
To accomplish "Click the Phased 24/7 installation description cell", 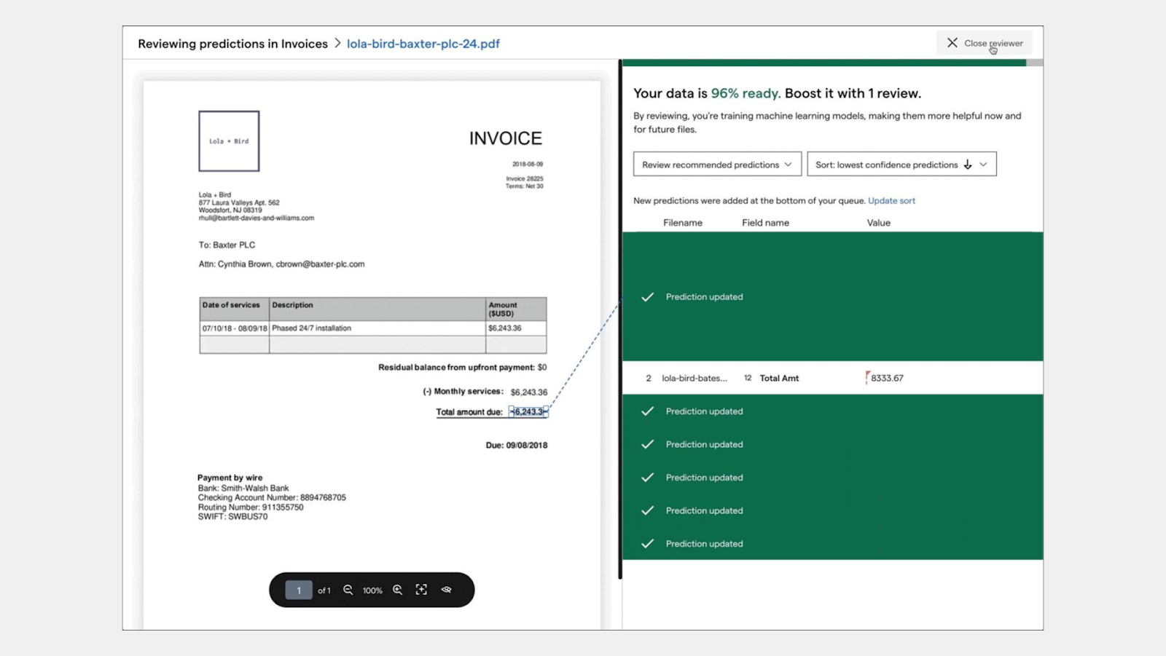I will [377, 328].
